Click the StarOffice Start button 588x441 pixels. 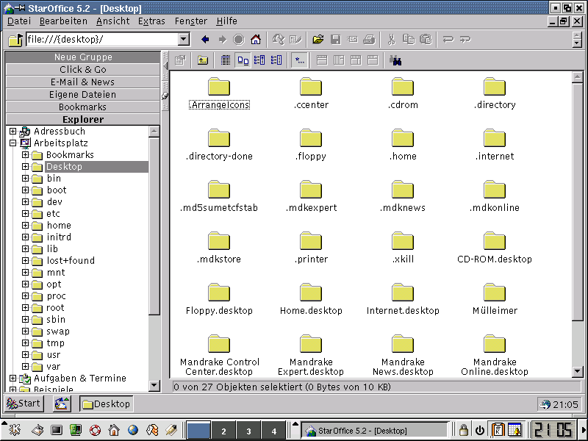point(24,404)
